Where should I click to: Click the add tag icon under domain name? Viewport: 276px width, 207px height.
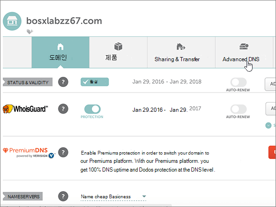(x=30, y=32)
